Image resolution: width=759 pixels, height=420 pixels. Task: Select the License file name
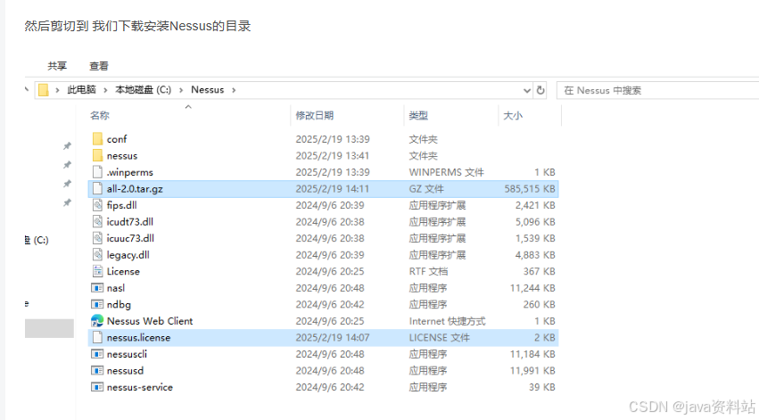pyautogui.click(x=123, y=271)
